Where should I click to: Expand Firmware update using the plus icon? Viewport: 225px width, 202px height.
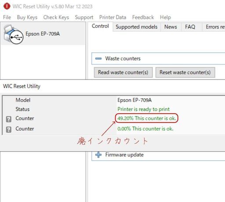pyautogui.click(x=98, y=155)
